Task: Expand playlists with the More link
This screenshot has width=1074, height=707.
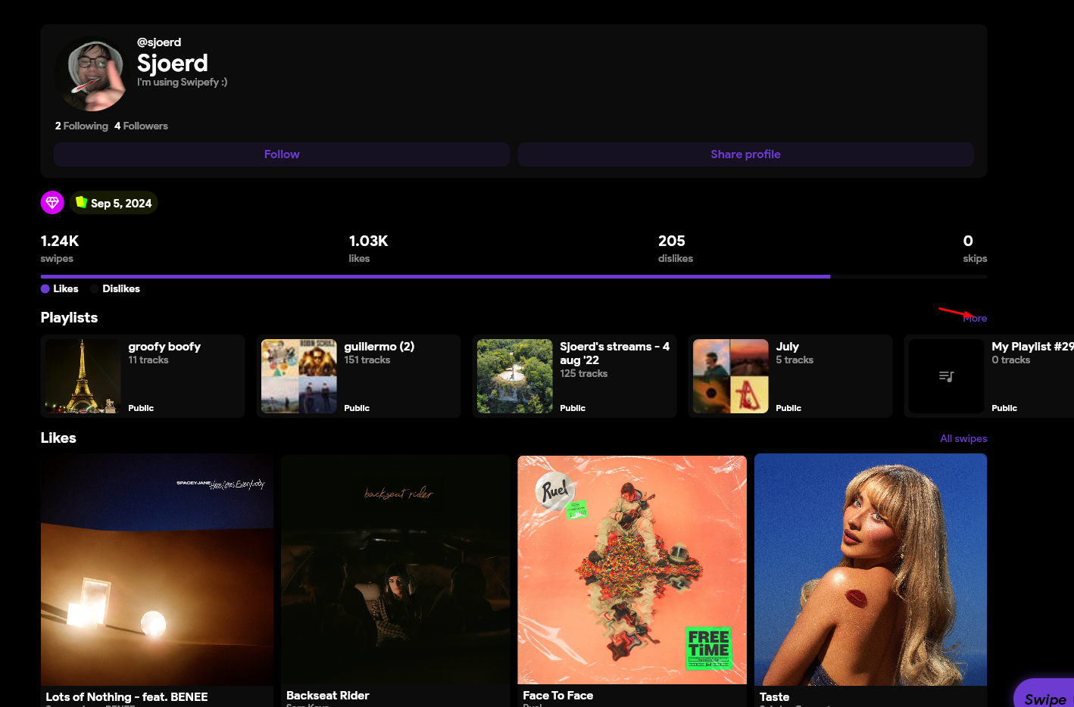Action: [x=975, y=318]
